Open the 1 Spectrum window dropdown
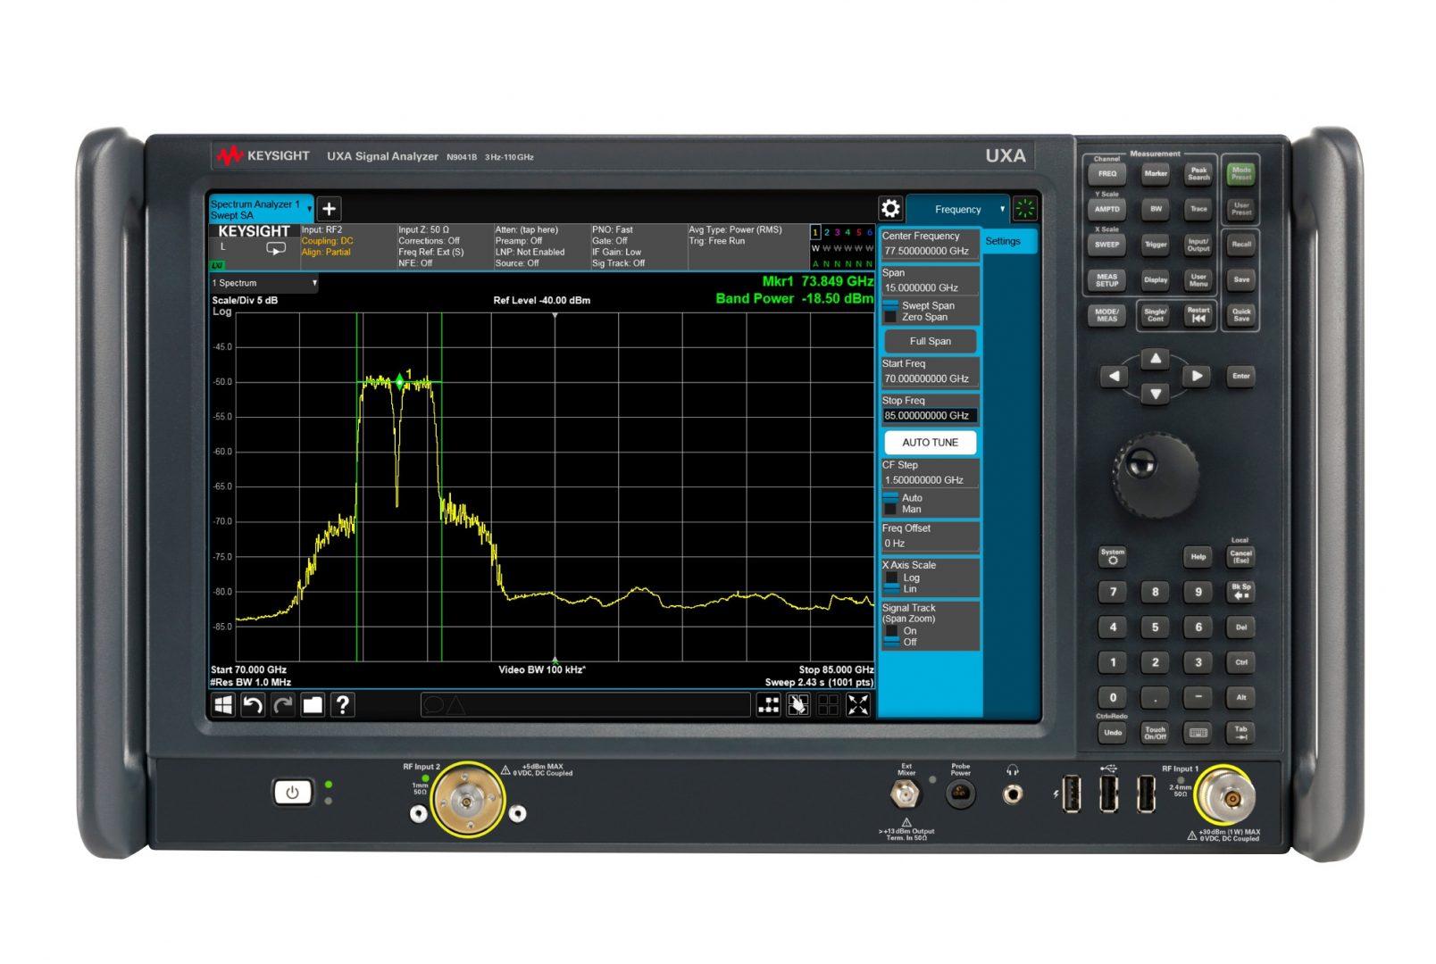This screenshot has height=964, width=1436. 314,283
